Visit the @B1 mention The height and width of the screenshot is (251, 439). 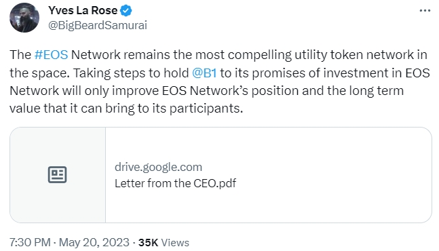click(204, 73)
